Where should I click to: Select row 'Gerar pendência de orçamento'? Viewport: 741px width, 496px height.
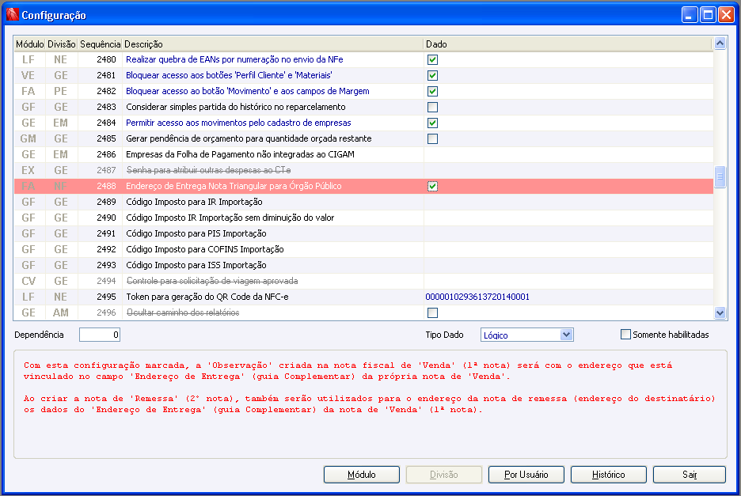[x=363, y=139]
